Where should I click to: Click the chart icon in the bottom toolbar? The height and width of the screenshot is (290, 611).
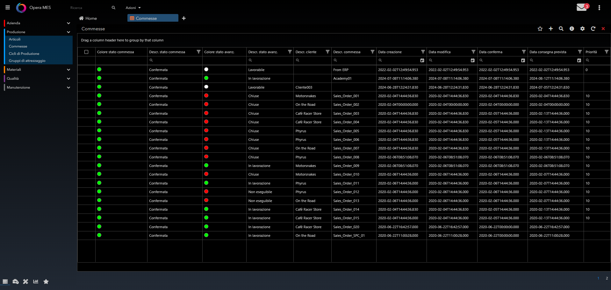pyautogui.click(x=36, y=281)
